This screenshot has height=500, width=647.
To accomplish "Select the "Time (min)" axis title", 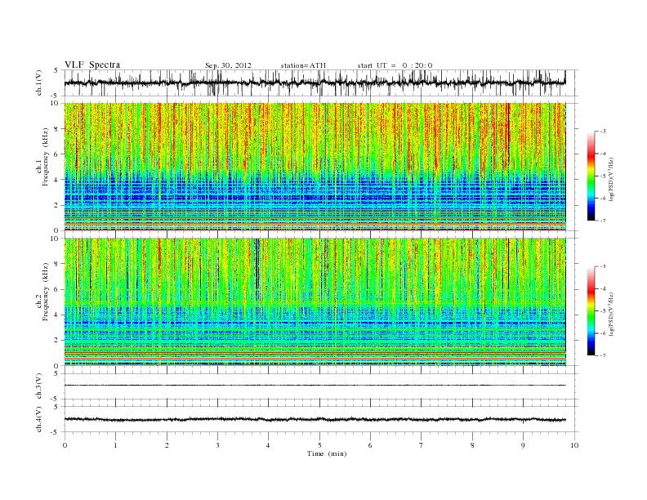I will [x=327, y=453].
